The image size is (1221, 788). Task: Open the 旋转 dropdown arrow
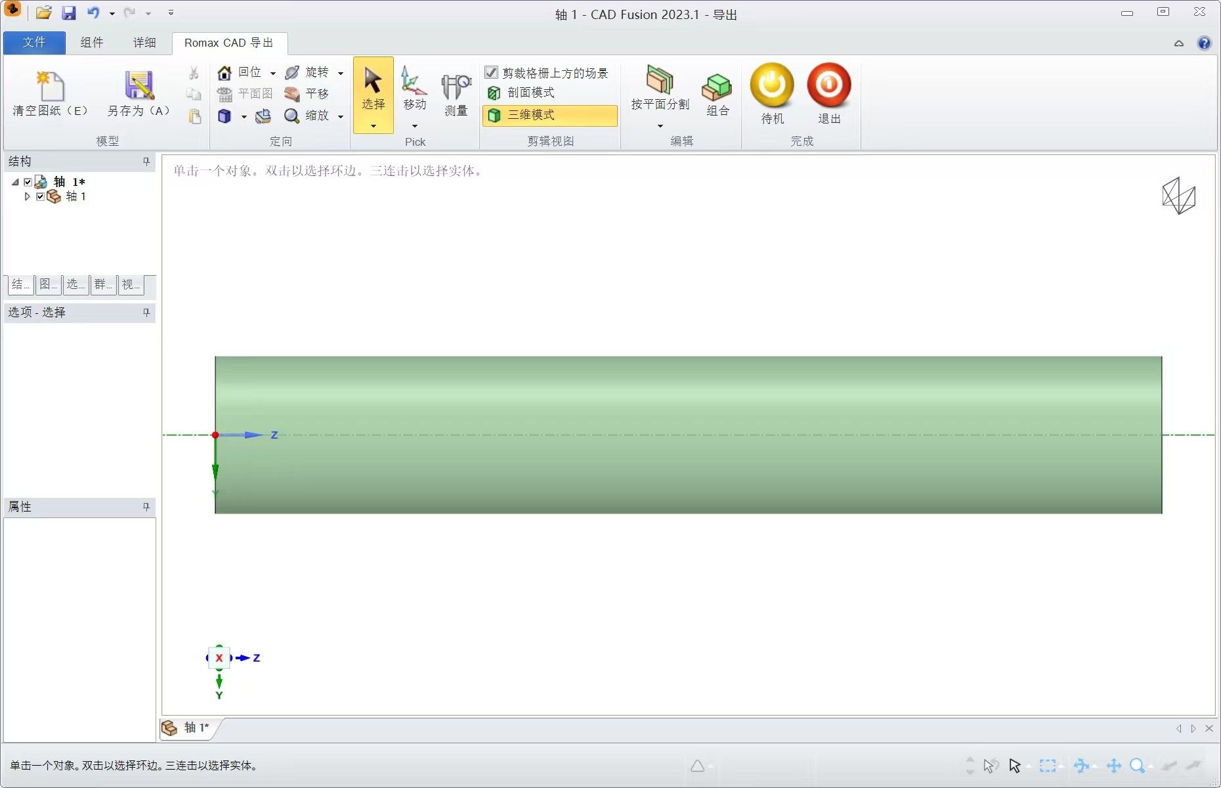[341, 73]
